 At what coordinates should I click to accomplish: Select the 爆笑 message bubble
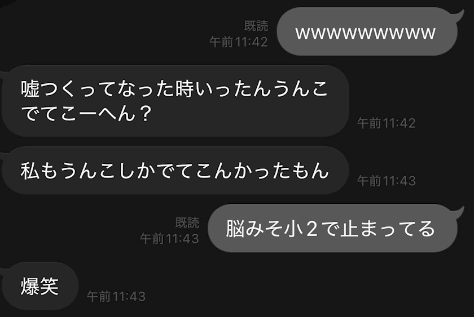40,286
